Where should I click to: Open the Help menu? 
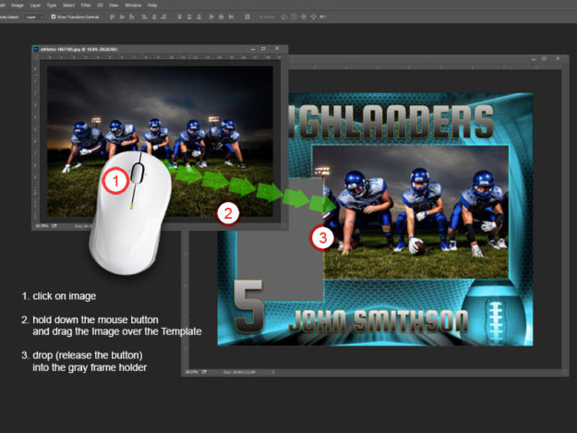[152, 5]
